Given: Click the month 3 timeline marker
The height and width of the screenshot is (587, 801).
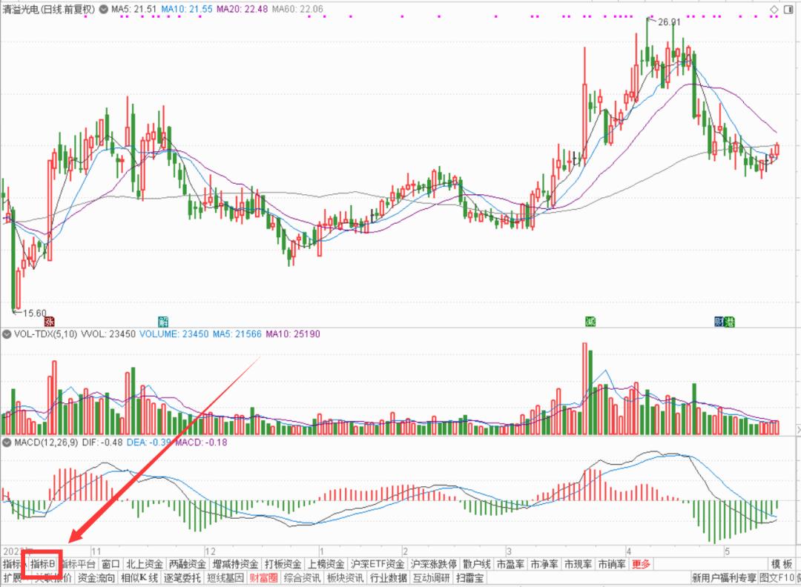Looking at the screenshot, I should pyautogui.click(x=510, y=551).
